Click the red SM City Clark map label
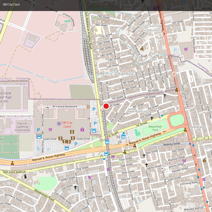The height and width of the screenshot is (212, 212). point(67,124)
